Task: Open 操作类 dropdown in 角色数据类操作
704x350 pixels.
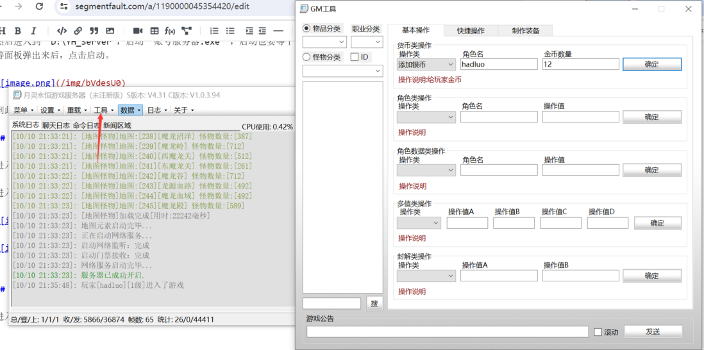Action: click(x=426, y=170)
